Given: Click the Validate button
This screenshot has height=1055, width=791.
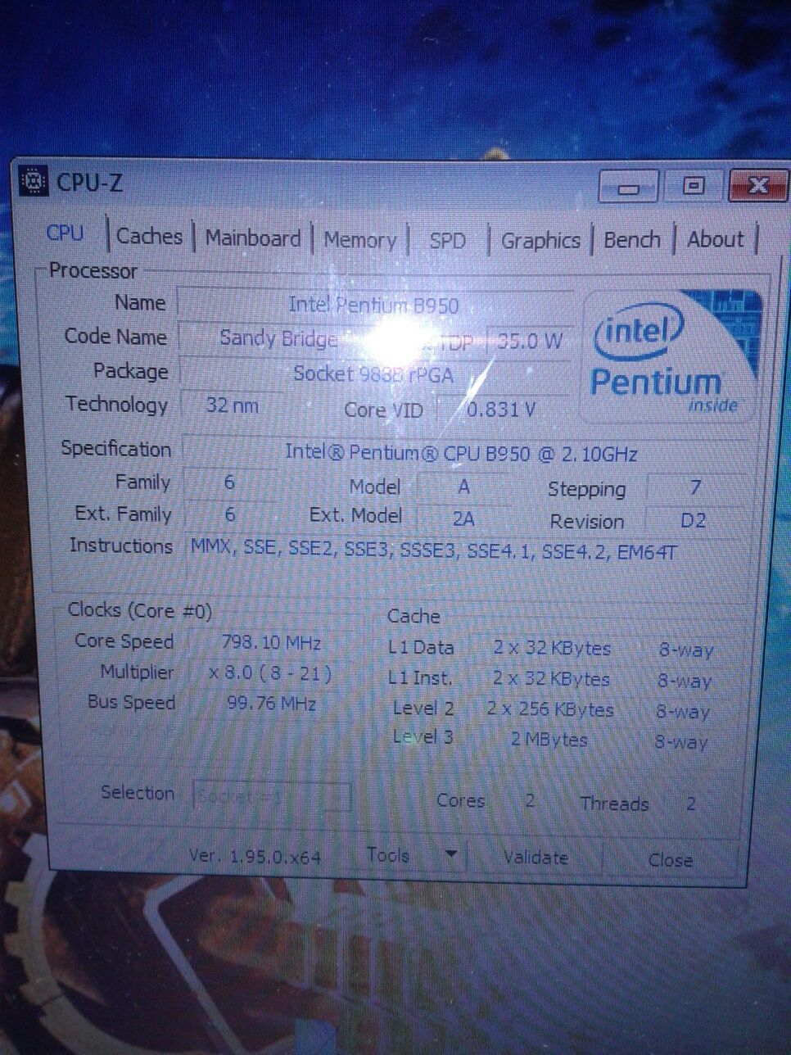Looking at the screenshot, I should (x=536, y=858).
